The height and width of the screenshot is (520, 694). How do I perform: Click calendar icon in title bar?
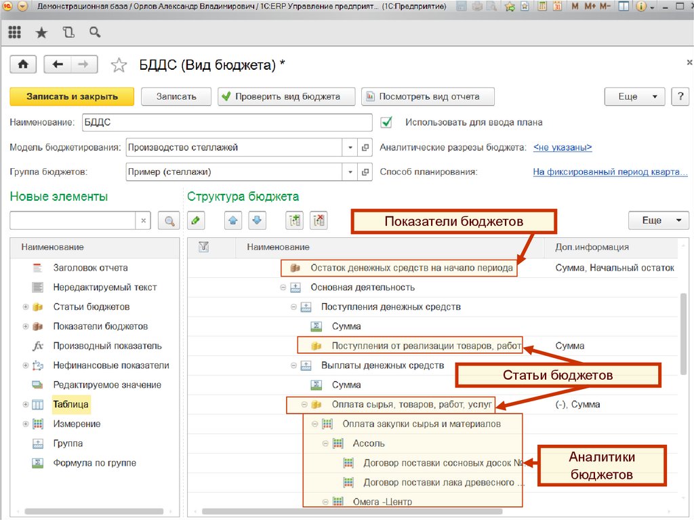558,7
